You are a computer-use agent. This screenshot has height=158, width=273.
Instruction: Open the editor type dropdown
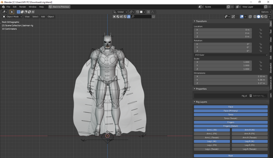pos(5,12)
